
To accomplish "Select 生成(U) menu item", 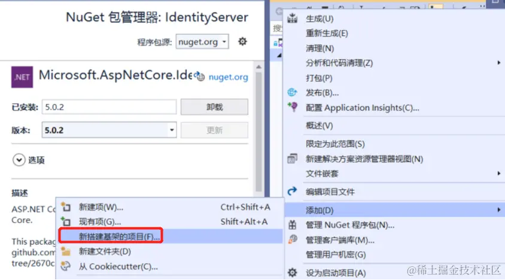I will [394, 19].
